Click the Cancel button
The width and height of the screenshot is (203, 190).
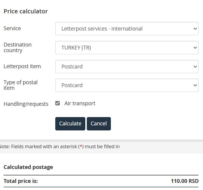point(99,124)
